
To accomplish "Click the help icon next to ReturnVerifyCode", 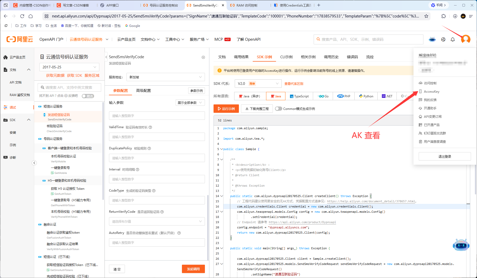I will click(162, 212).
